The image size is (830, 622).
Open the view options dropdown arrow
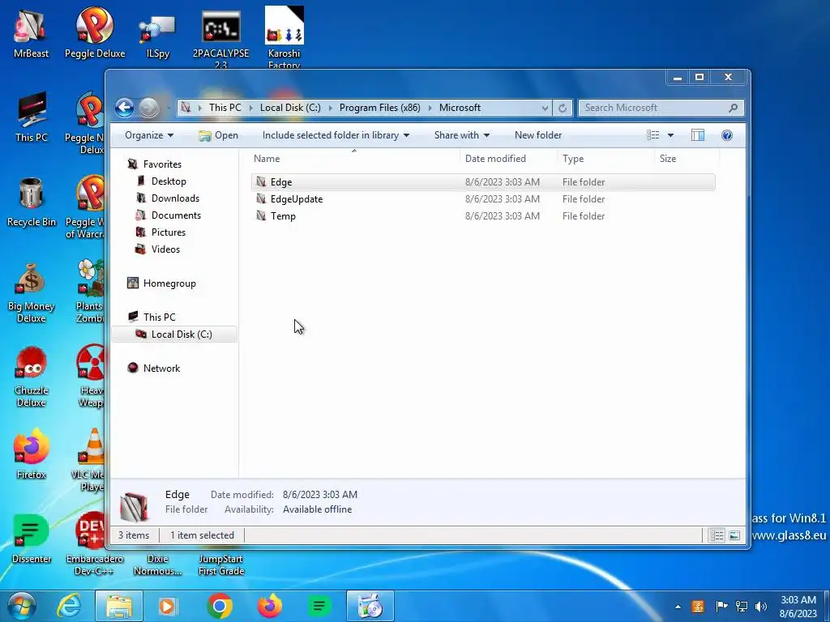670,135
